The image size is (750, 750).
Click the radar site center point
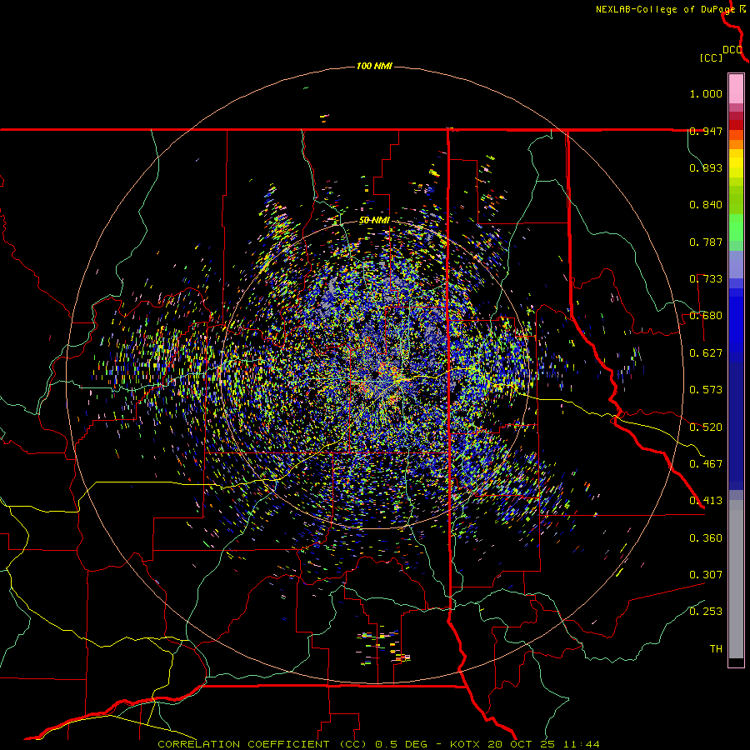(x=375, y=376)
